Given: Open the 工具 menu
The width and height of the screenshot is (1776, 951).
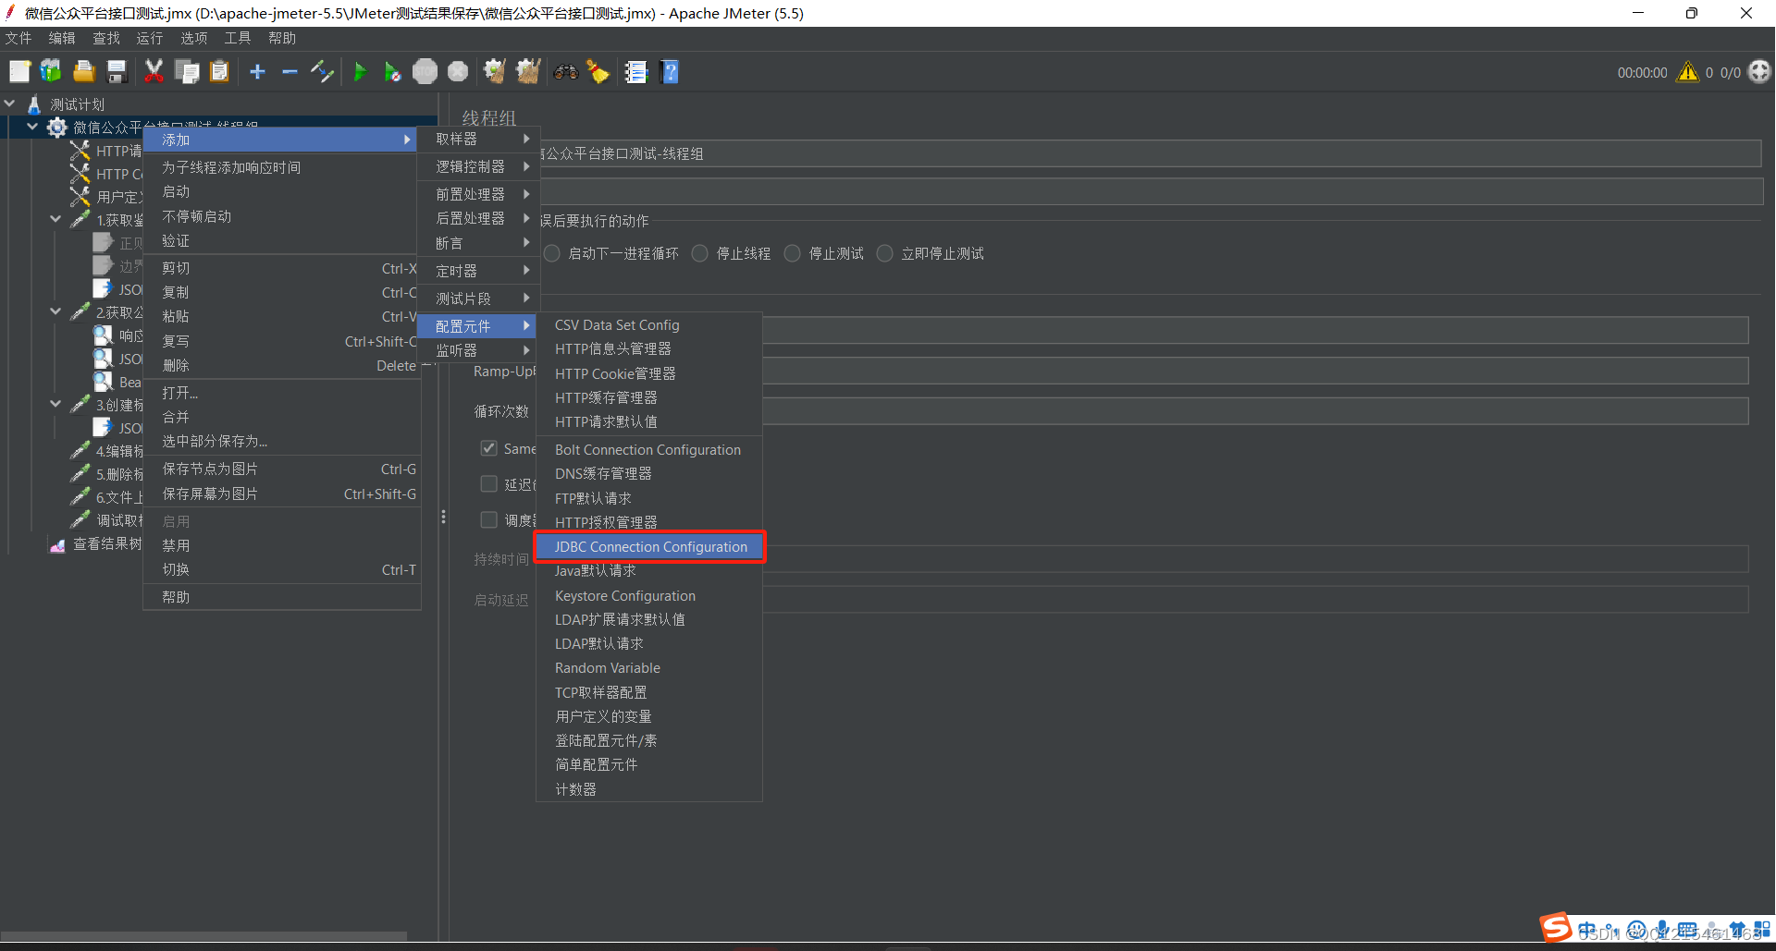Looking at the screenshot, I should point(238,38).
